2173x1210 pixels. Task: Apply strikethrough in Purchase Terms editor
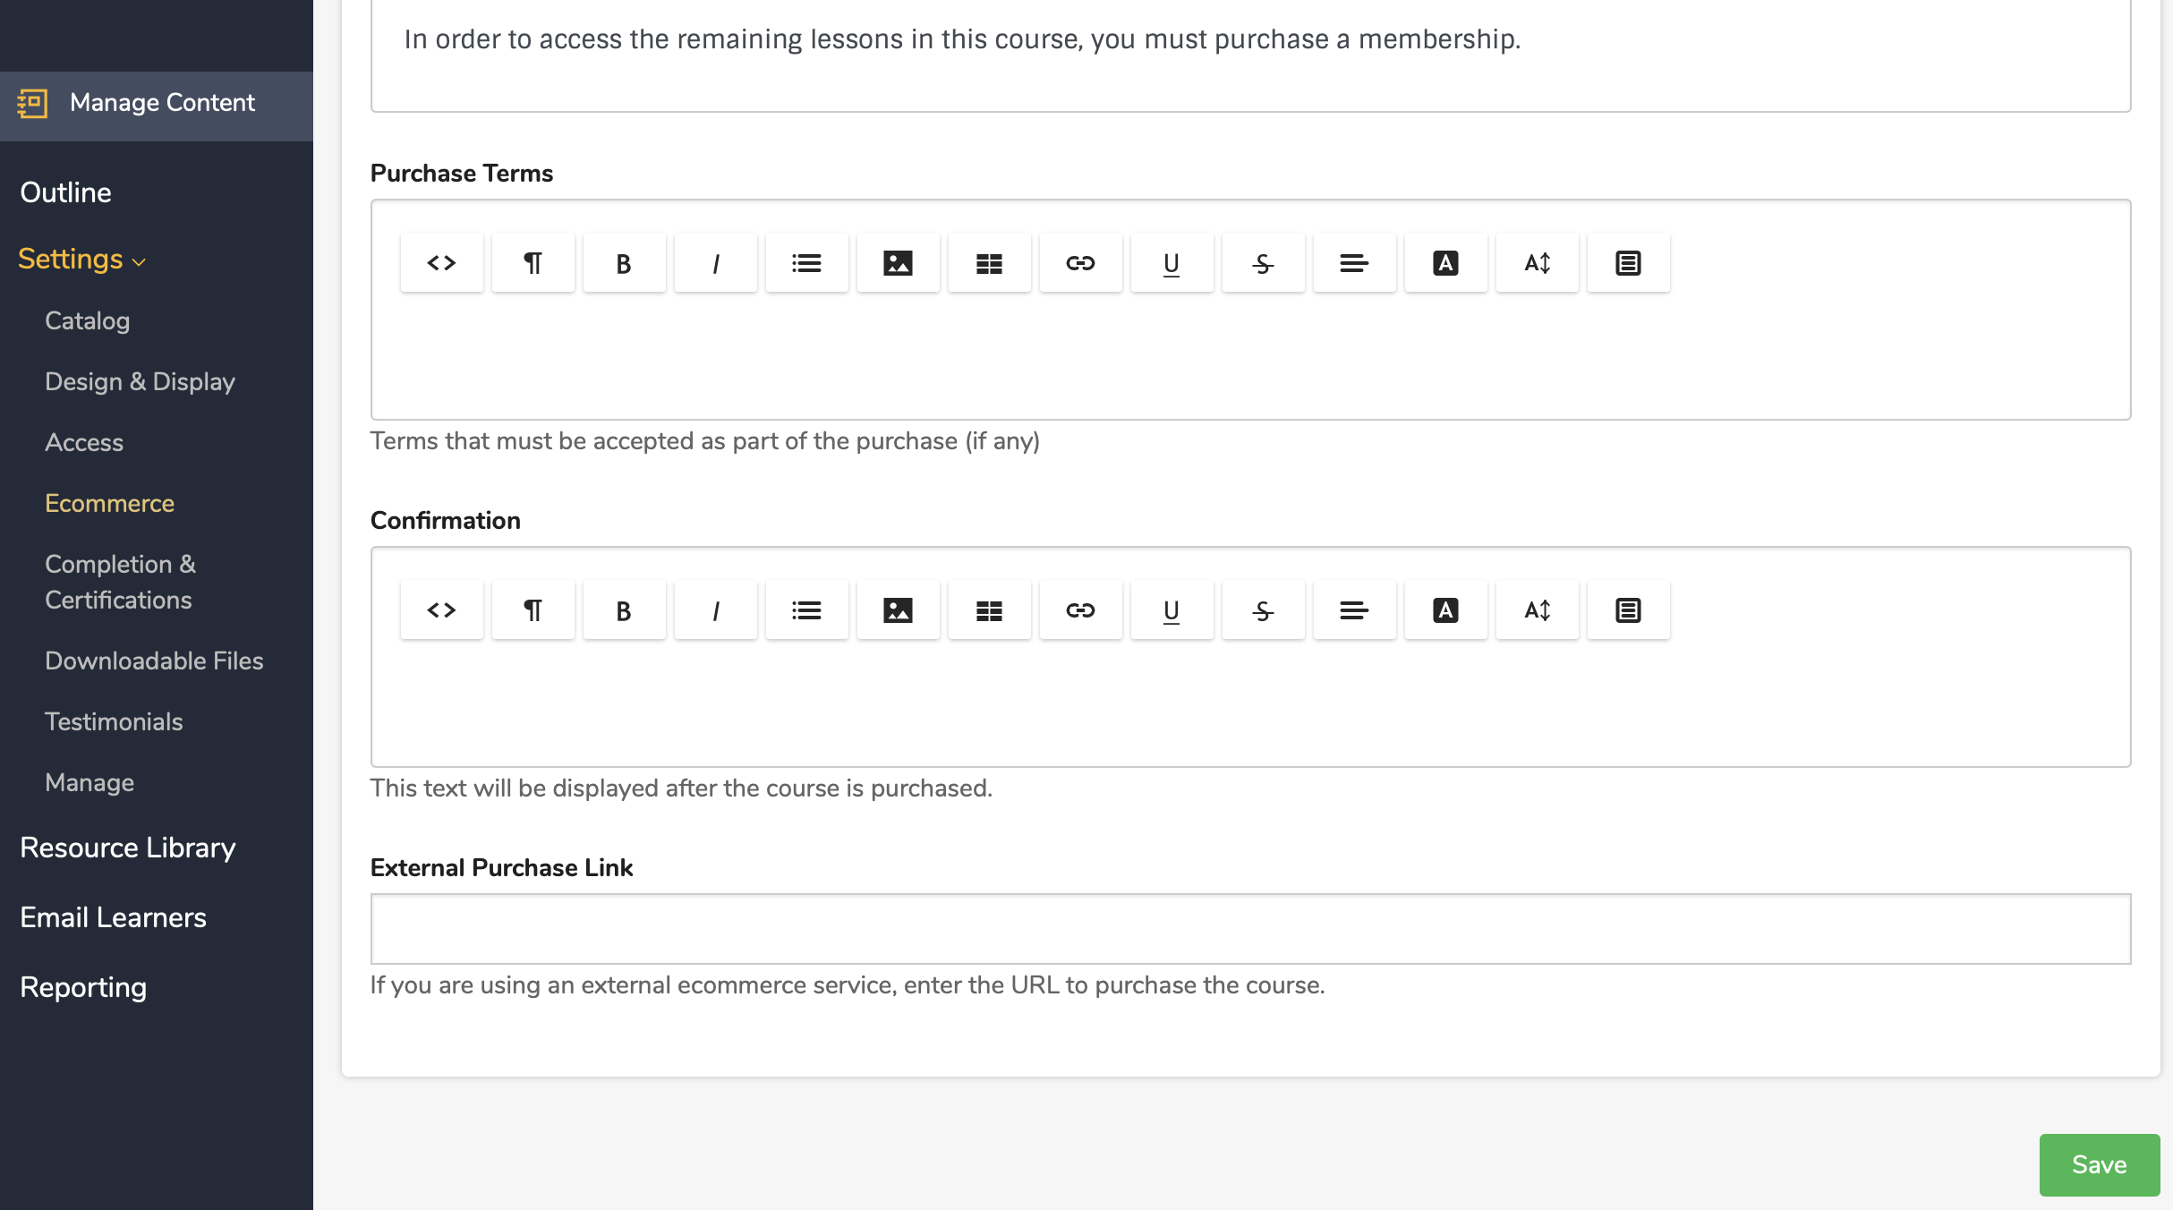(x=1264, y=263)
